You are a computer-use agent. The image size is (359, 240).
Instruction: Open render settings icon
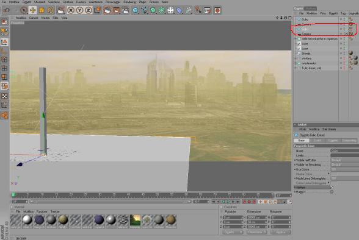(x=125, y=10)
